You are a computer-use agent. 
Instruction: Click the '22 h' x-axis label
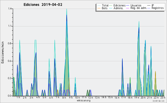click(x=156, y=97)
